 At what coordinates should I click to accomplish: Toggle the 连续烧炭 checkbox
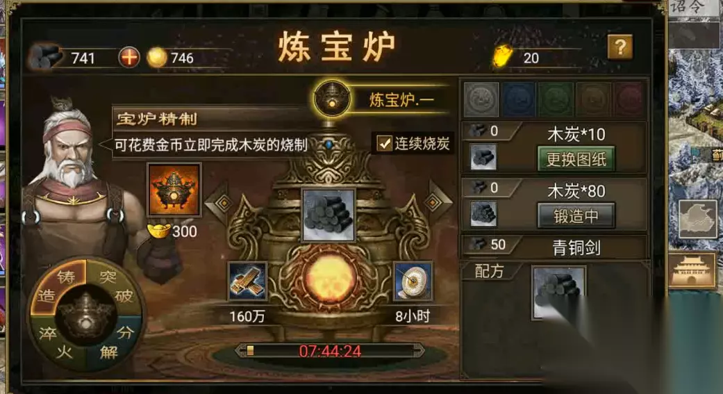(x=383, y=143)
